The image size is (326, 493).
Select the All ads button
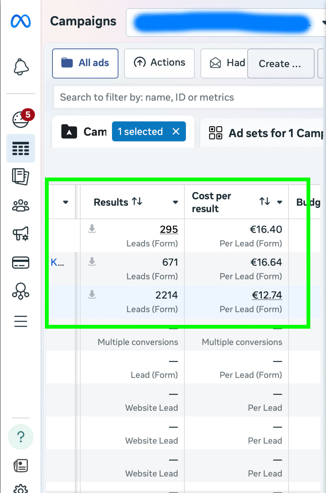(x=85, y=63)
